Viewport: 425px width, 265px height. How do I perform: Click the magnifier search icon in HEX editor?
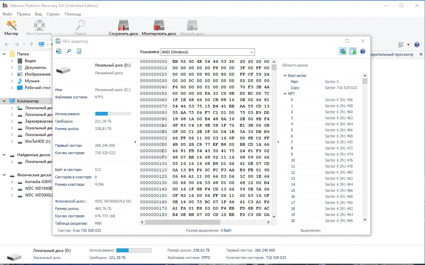tap(69, 51)
